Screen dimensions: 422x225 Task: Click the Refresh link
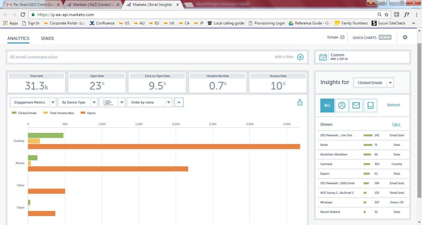pos(393,105)
